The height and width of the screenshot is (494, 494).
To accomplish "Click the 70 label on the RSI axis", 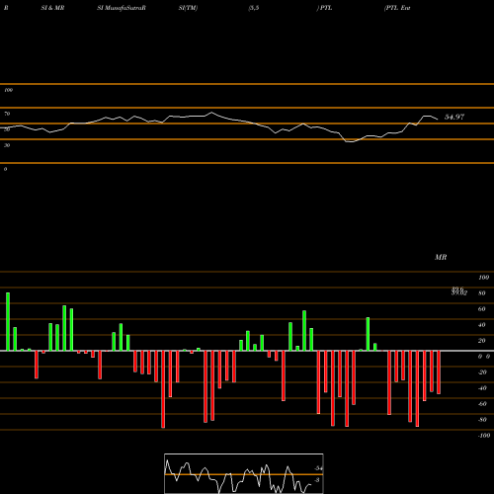I will (7, 114).
